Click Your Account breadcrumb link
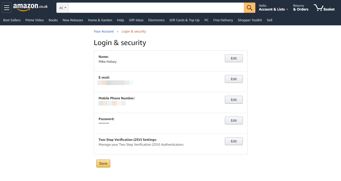The height and width of the screenshot is (181, 341). (104, 31)
